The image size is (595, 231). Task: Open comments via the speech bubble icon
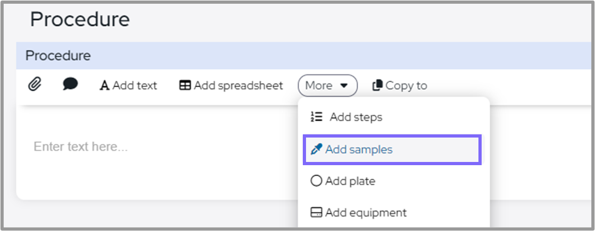point(70,84)
